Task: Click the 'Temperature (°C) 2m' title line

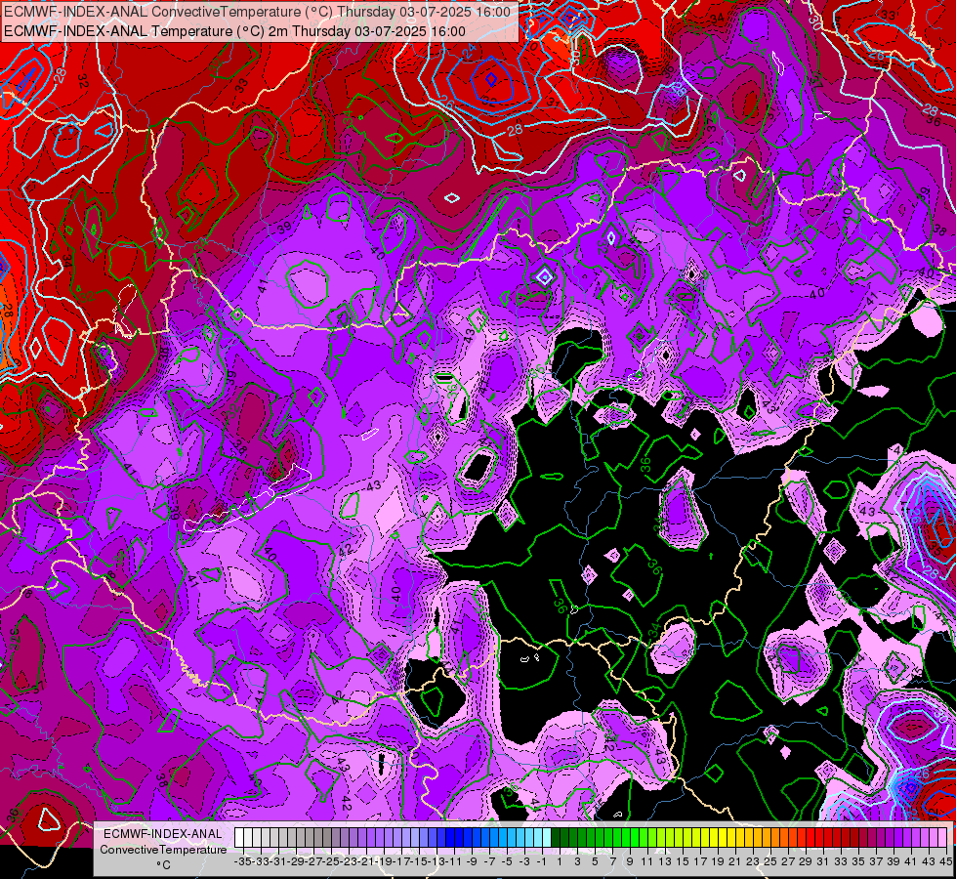Action: click(234, 31)
